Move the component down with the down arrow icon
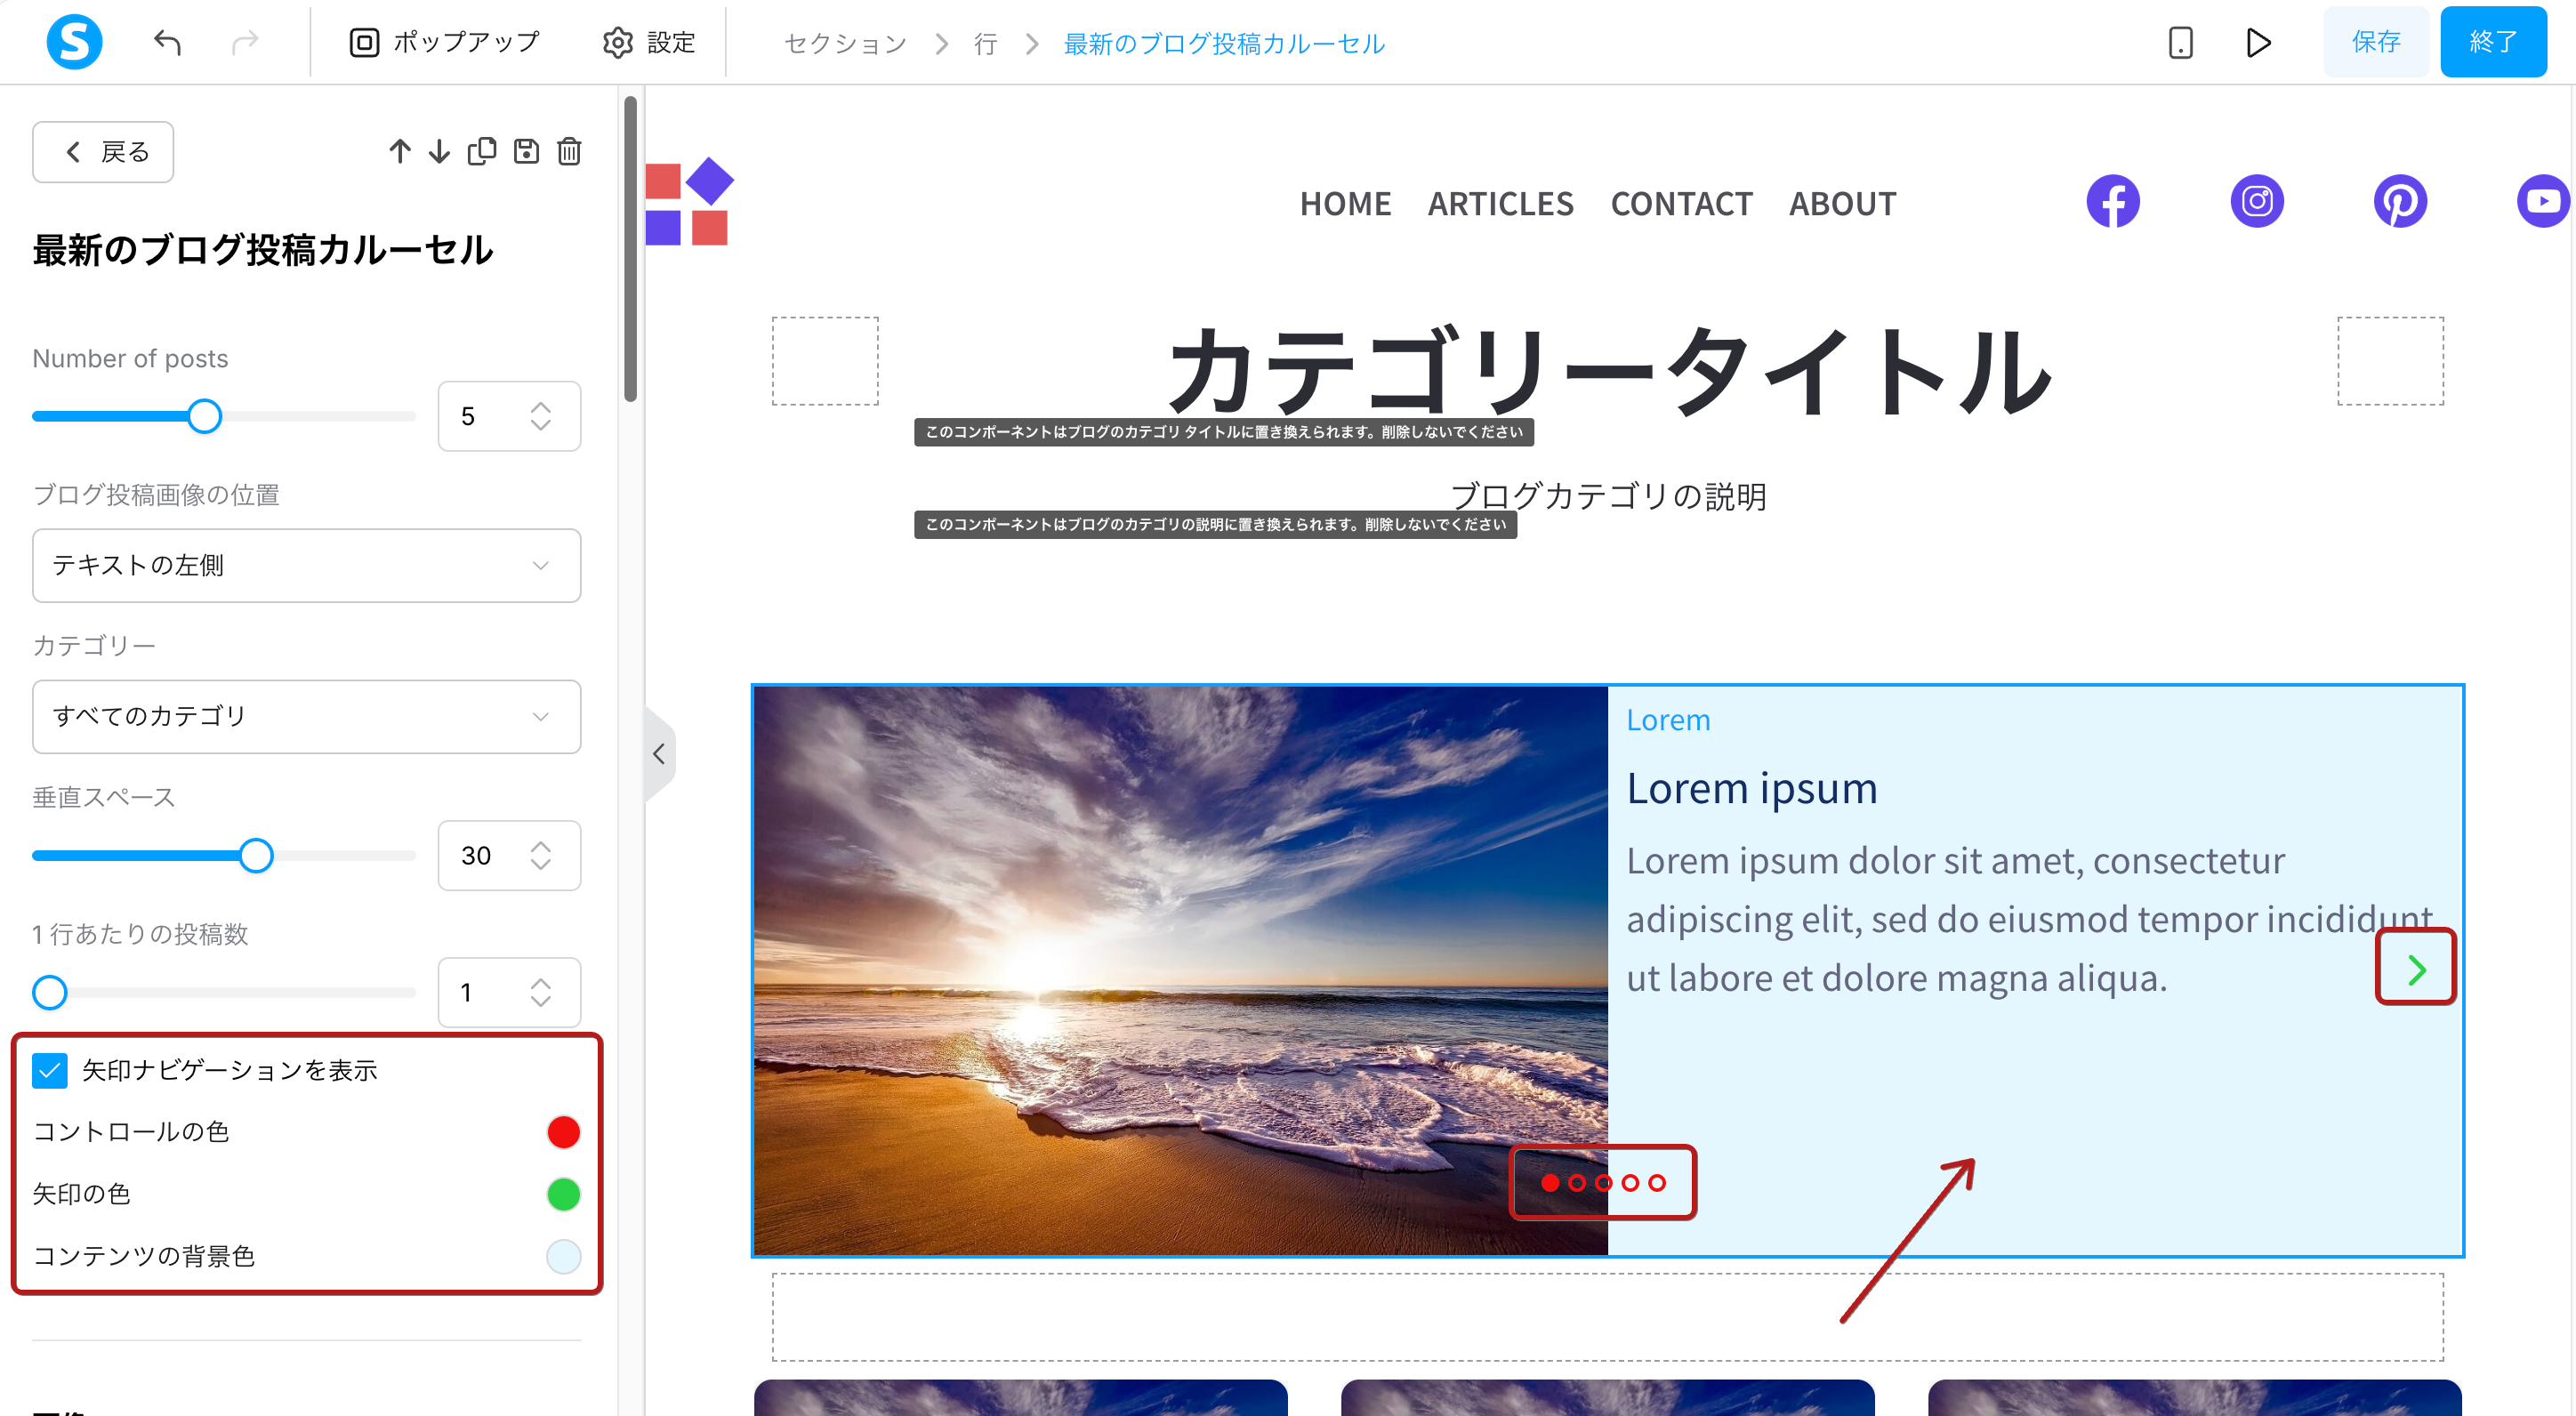 click(439, 151)
